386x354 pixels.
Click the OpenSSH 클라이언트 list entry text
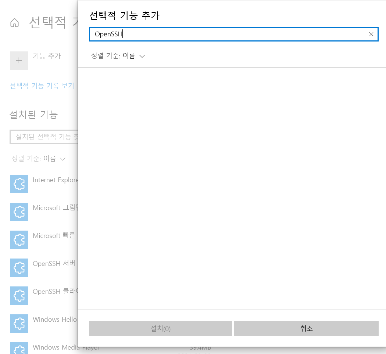point(56,291)
